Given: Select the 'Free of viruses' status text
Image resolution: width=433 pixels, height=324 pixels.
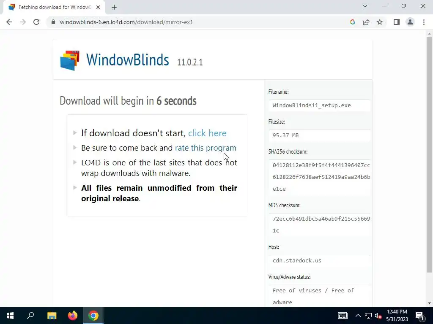Looking at the screenshot, I should 313,296.
